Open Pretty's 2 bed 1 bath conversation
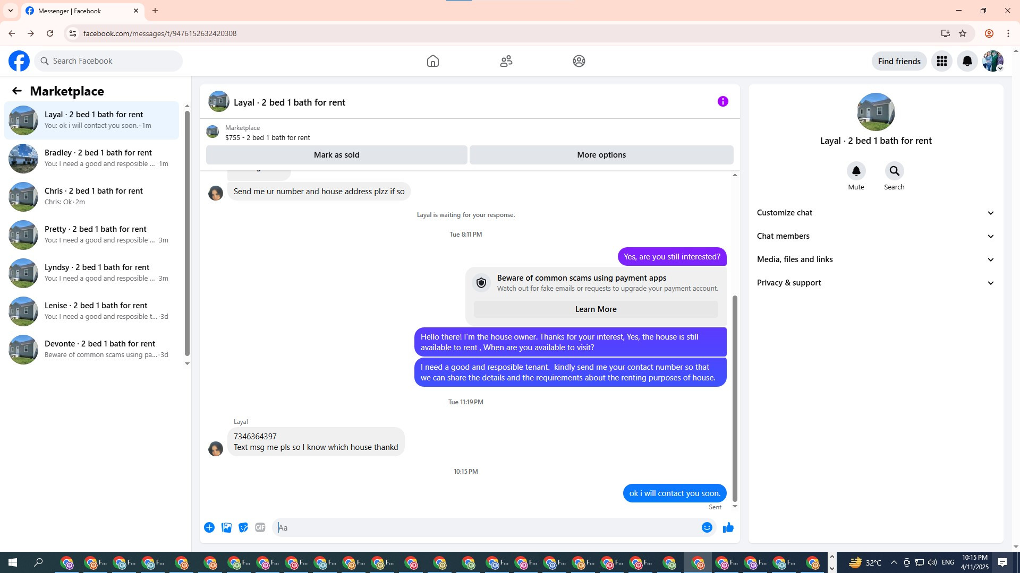The image size is (1020, 573). point(91,235)
